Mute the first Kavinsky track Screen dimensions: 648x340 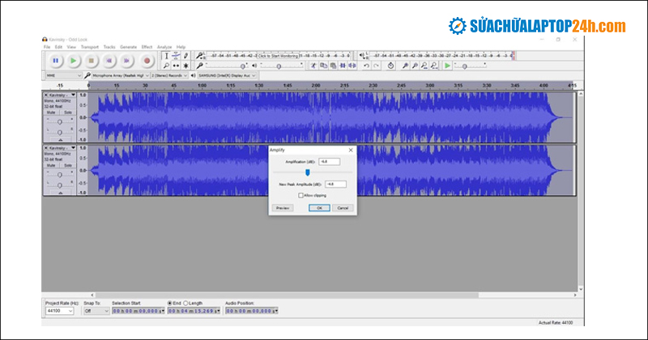pyautogui.click(x=52, y=112)
